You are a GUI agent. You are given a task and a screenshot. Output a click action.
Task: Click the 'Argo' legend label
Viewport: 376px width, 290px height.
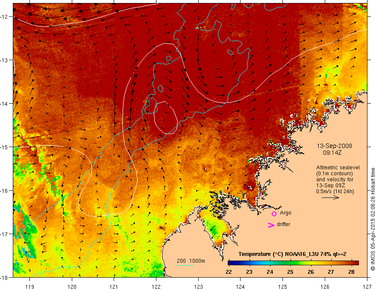[285, 213]
